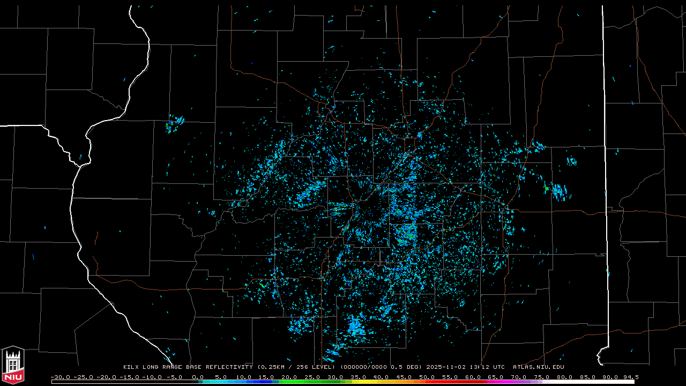Click the 20.0 dBZ scale label
This screenshot has height=386, width=686.
point(289,377)
